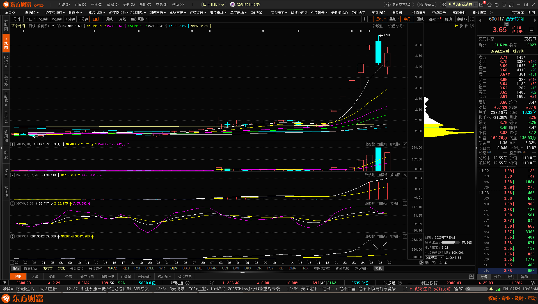Screen dimensions: 538x304
Task: Toggle 日线 daily period button
Action: point(96,19)
